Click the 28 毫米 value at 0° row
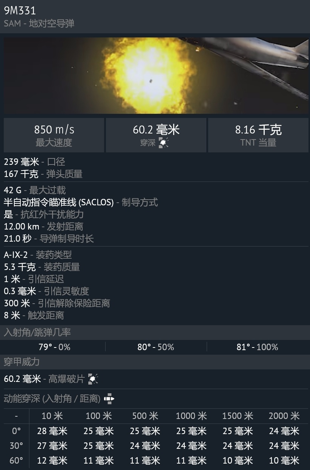Image resolution: width=310 pixels, height=470 pixels. 52,431
